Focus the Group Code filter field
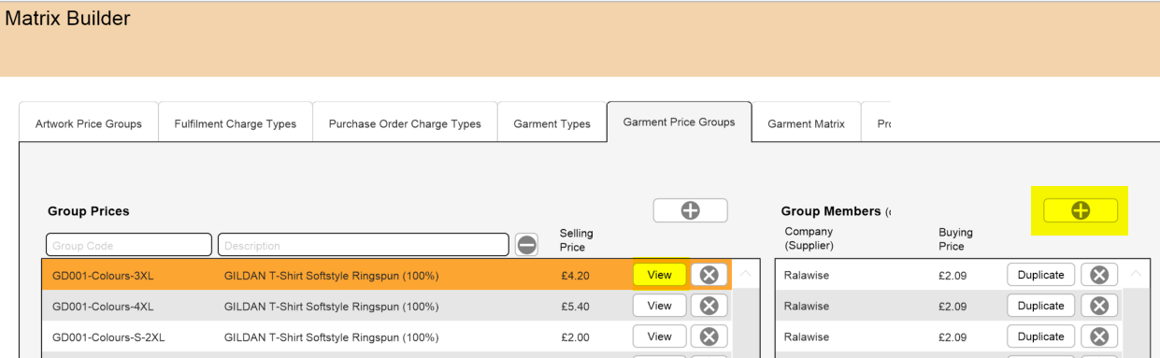This screenshot has width=1160, height=358. [129, 245]
